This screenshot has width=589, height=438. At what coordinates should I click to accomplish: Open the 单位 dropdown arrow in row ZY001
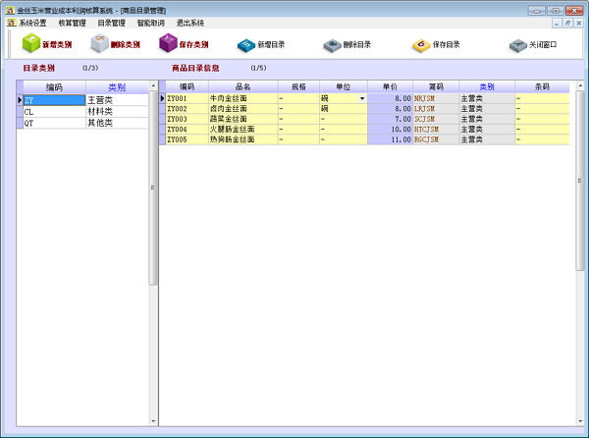[x=362, y=99]
